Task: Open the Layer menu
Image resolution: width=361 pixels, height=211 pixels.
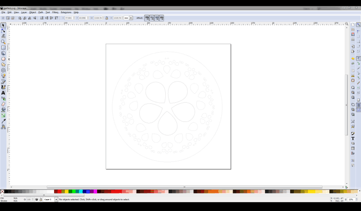Action: click(x=24, y=12)
